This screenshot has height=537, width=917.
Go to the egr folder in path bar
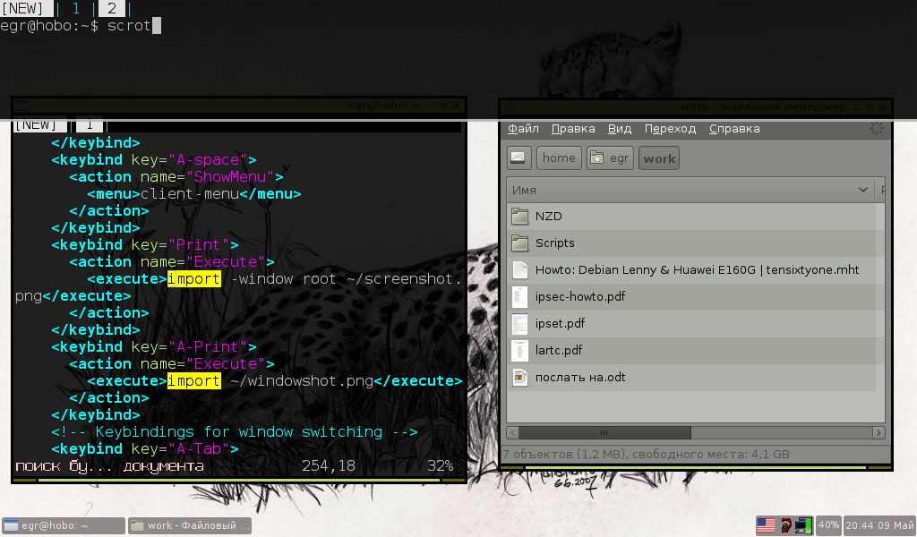click(610, 158)
